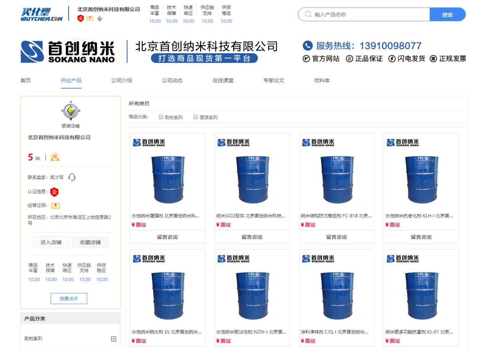Image resolution: width=483 pixels, height=348 pixels.
Task: Click the business license icon in the header
Action: pos(90,18)
